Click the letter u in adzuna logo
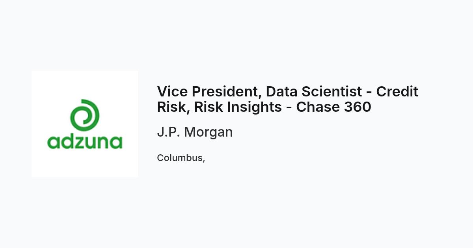 93,143
